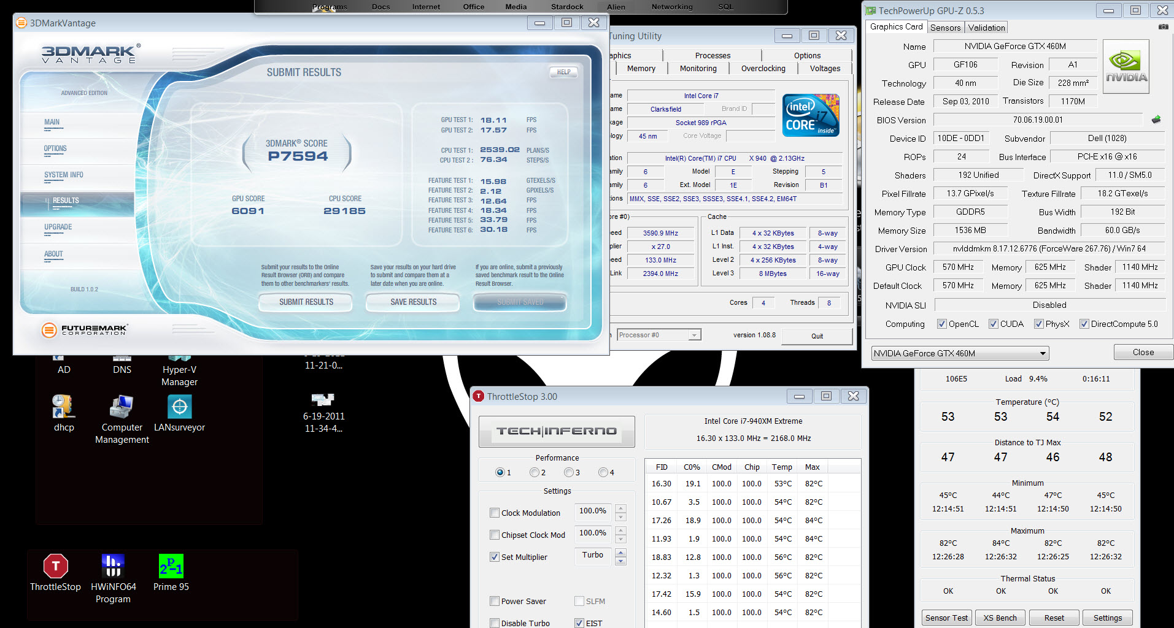
Task: Open HWiNFO64 Program desktop icon
Action: coord(113,578)
